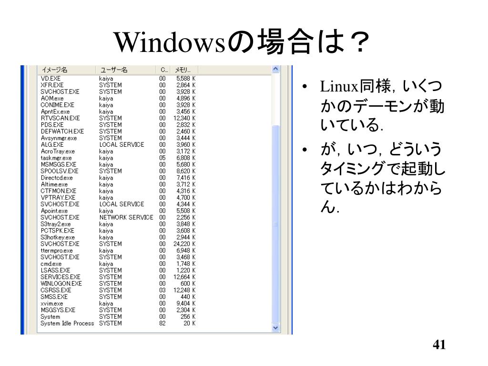
Task: Select the System Idle Process row
Action: pyautogui.click(x=118, y=324)
